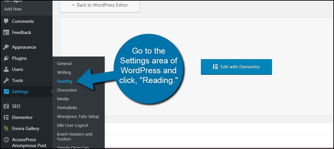
Task: Click the Feedback form icon
Action: (x=6, y=32)
